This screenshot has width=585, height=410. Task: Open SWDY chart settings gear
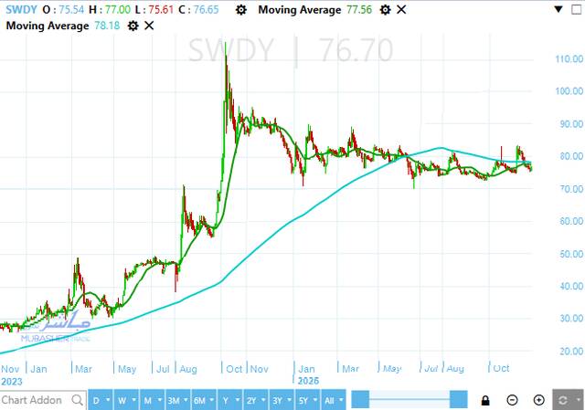click(240, 10)
